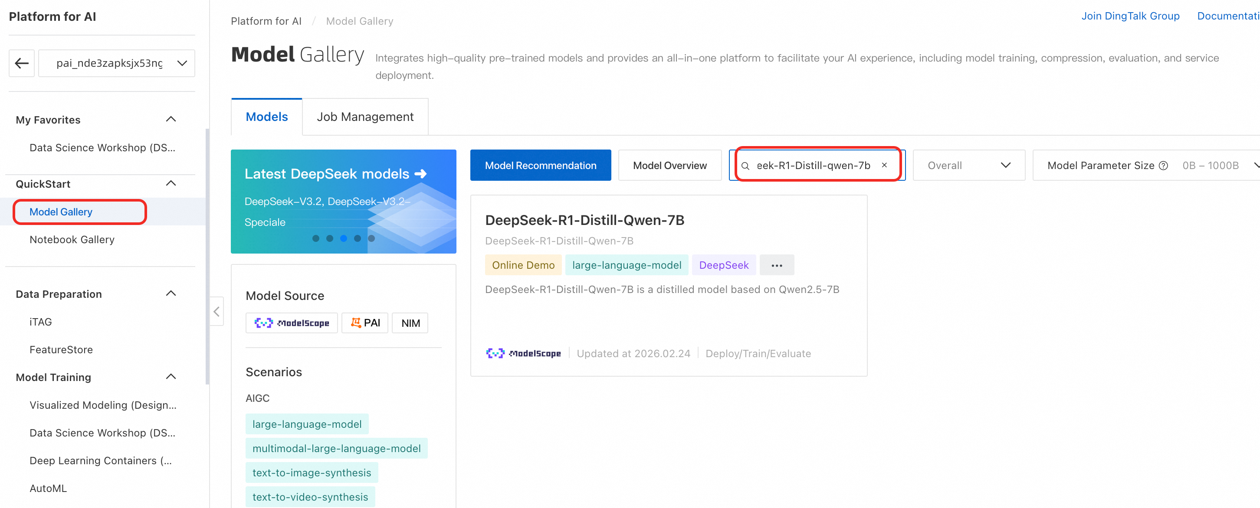Select the large-language-model scenario filter

[x=307, y=424]
